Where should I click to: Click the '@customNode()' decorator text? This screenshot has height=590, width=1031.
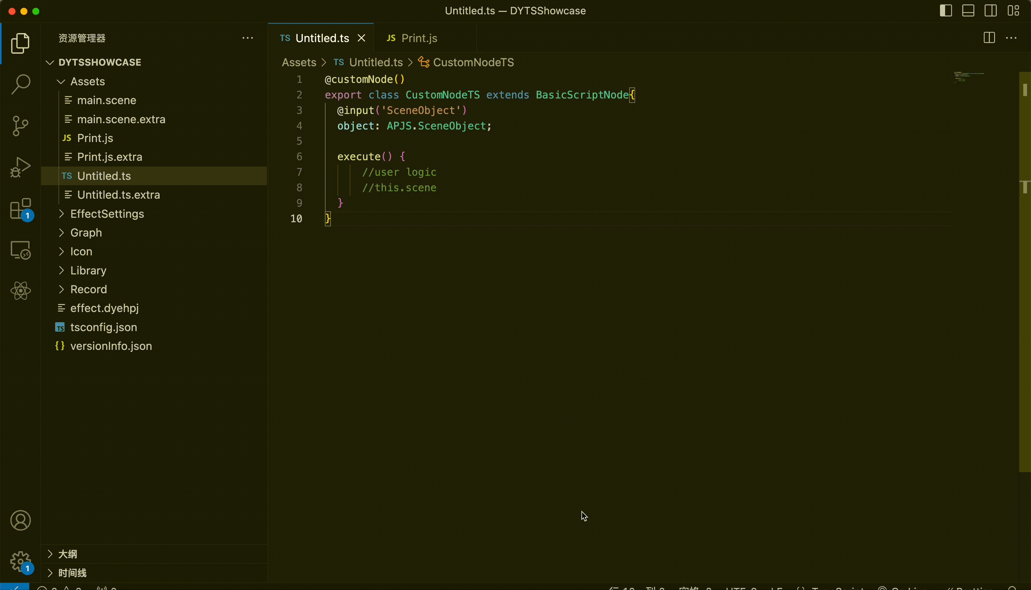[364, 79]
